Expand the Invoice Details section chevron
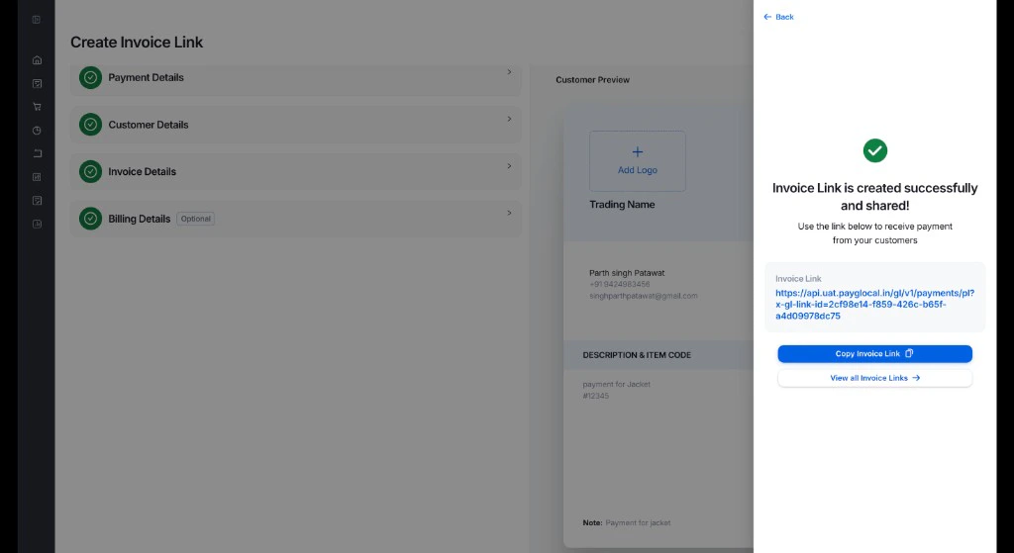Screen dimensions: 1014x553 509,166
